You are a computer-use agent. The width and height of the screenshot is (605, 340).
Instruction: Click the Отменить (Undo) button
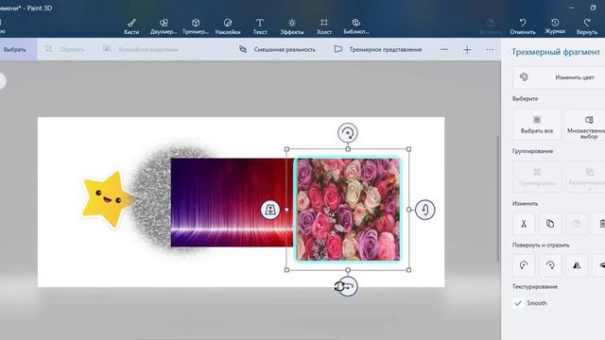point(523,26)
